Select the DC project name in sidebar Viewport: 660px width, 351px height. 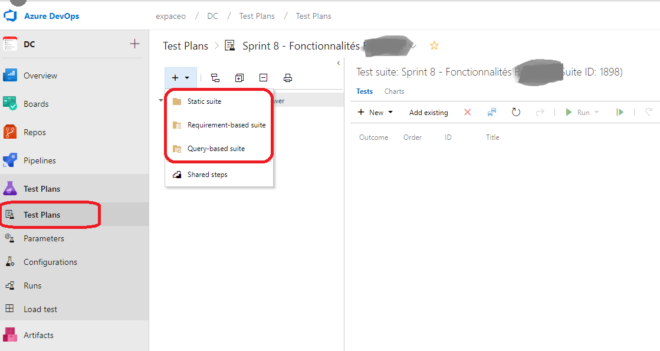coord(29,44)
